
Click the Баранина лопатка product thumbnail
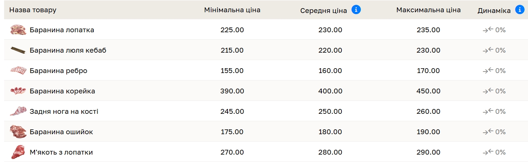(18, 30)
